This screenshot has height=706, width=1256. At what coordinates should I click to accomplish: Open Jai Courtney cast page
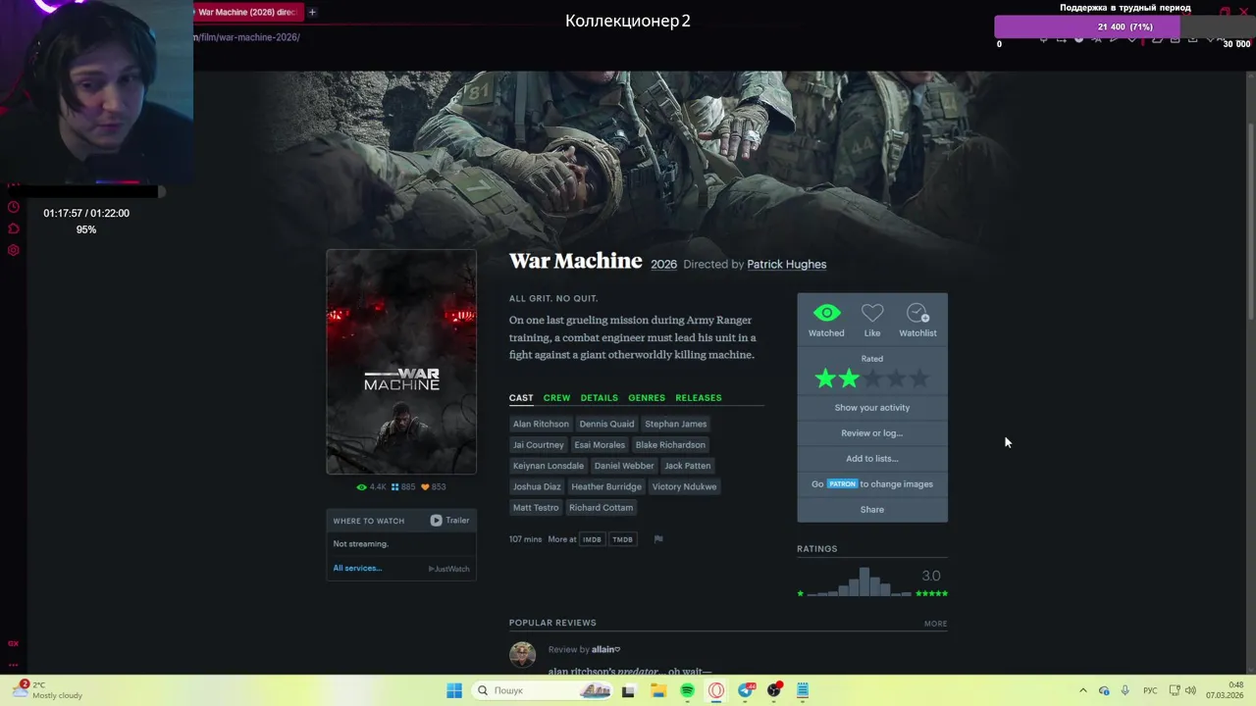pyautogui.click(x=538, y=445)
